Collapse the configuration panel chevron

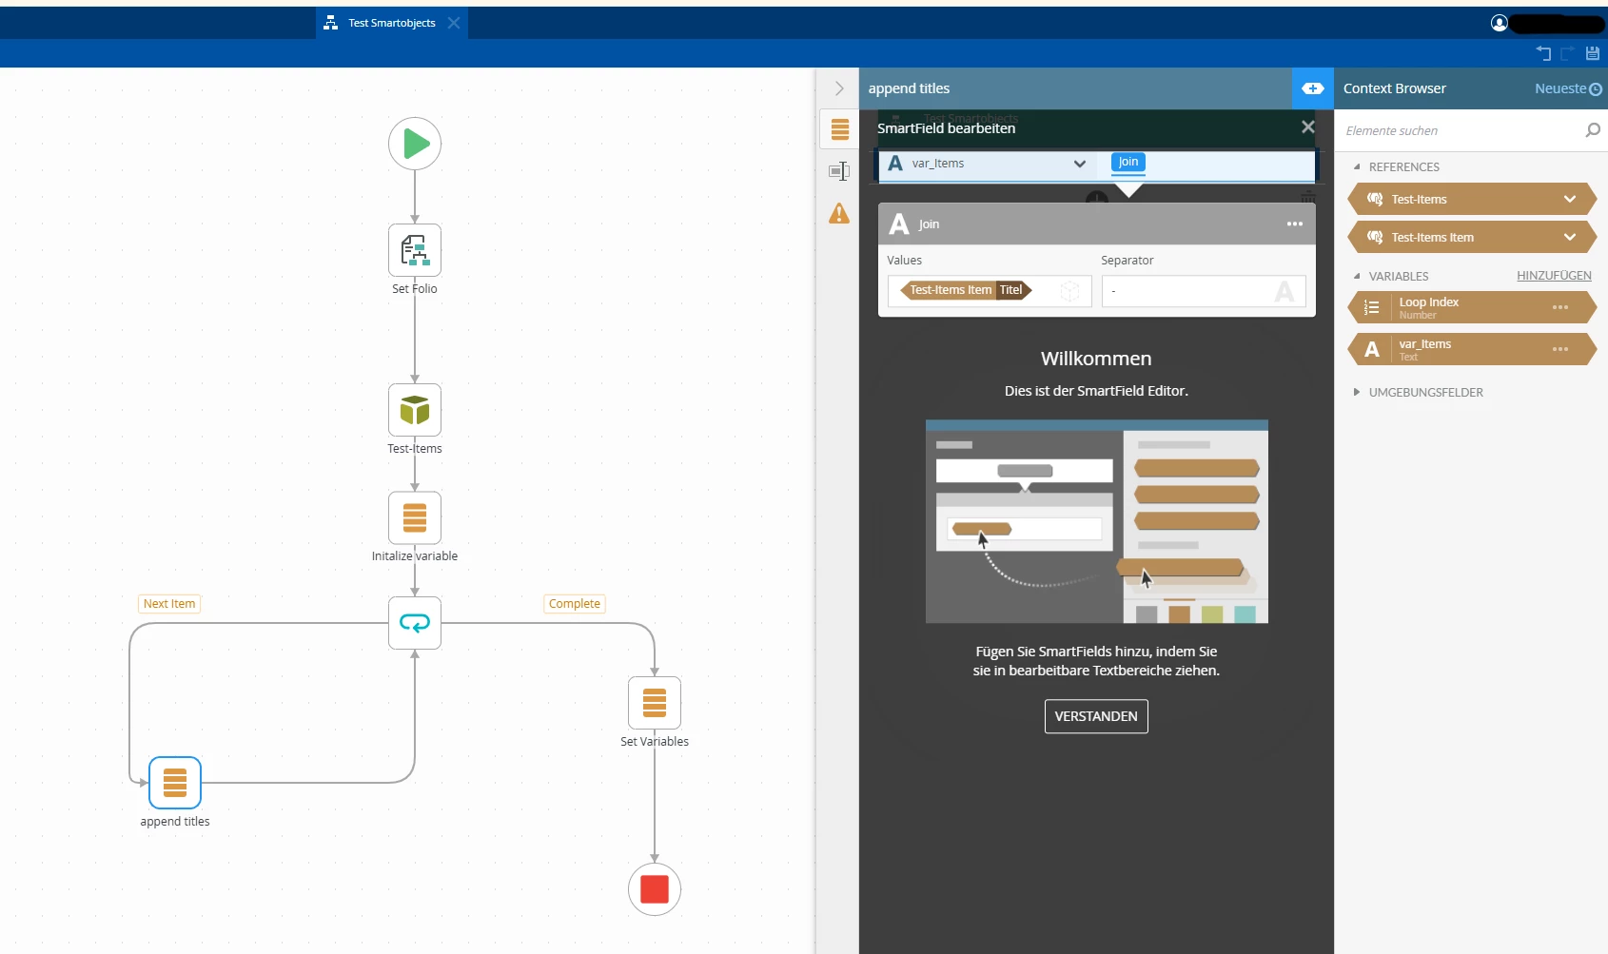click(x=839, y=88)
